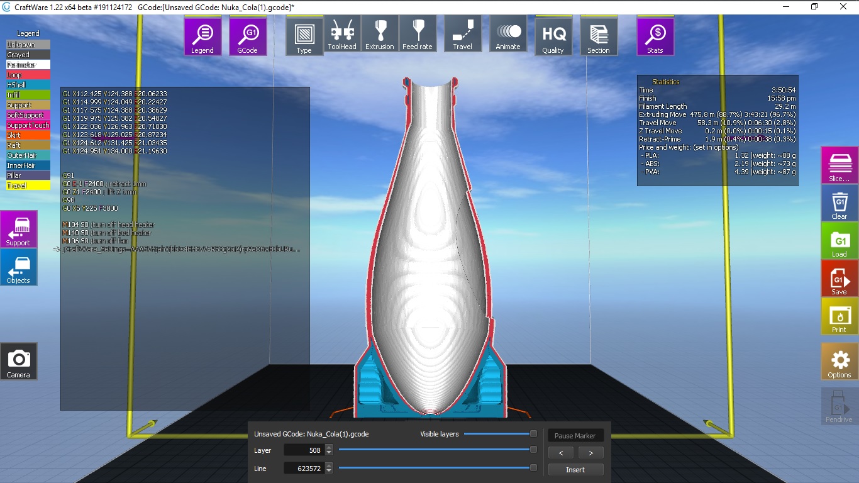
Task: Click the OuterHair legend entry
Action: (x=28, y=155)
